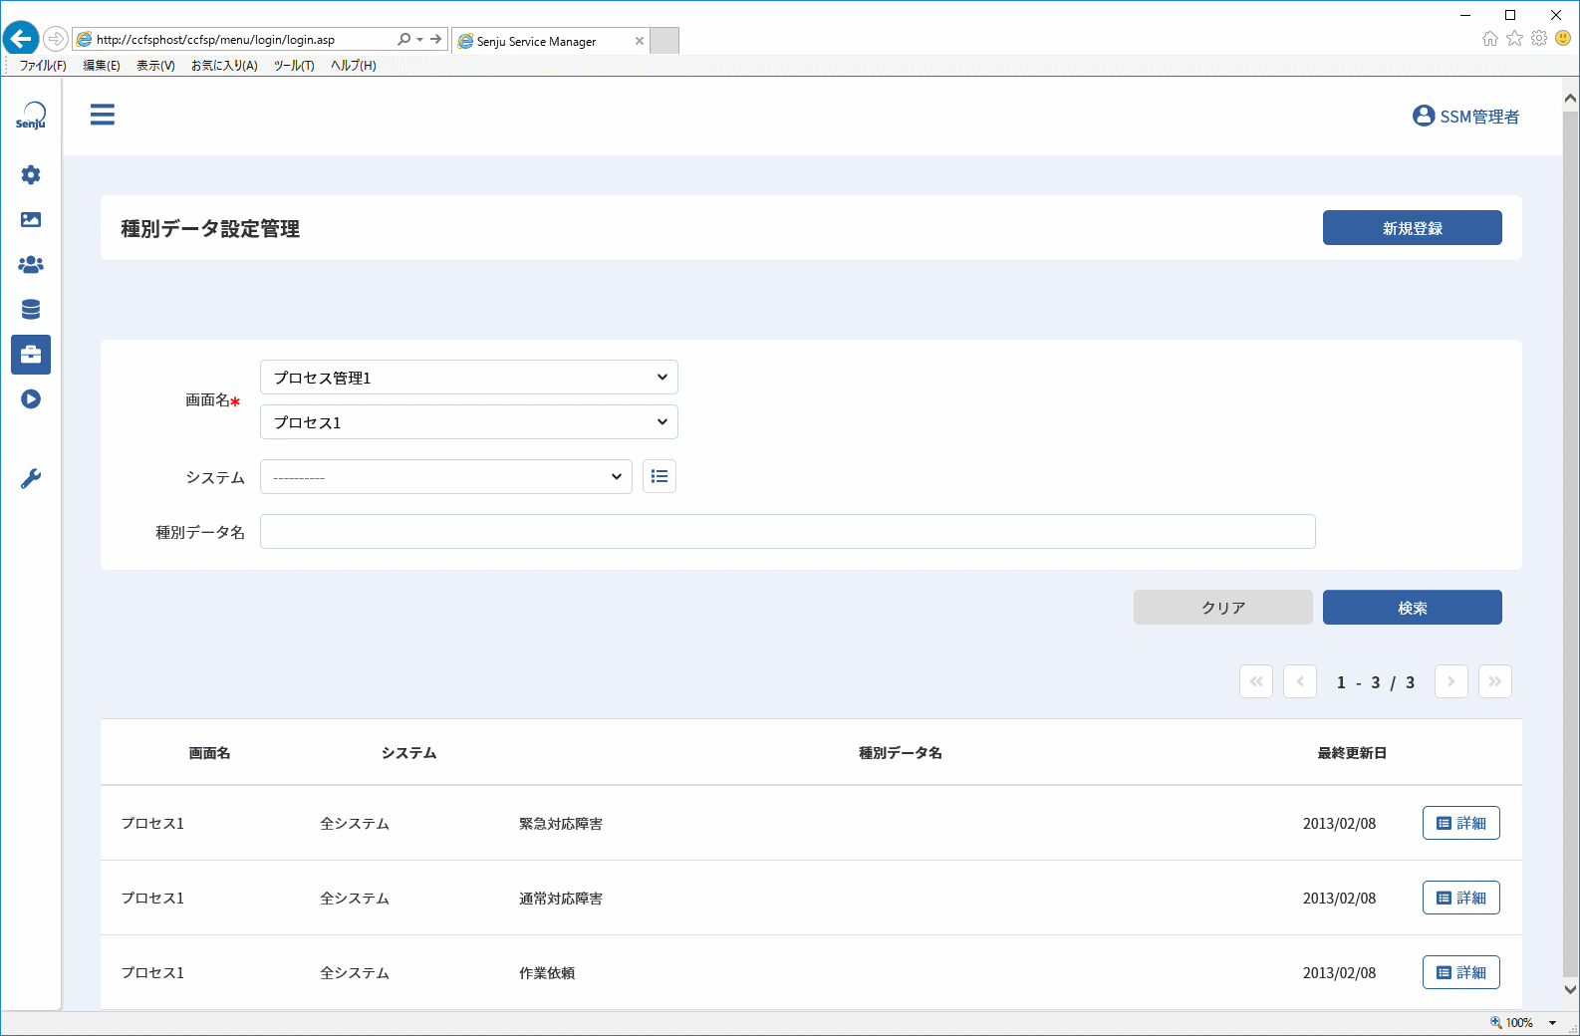
Task: Expand the システム dropdown
Action: 446,477
